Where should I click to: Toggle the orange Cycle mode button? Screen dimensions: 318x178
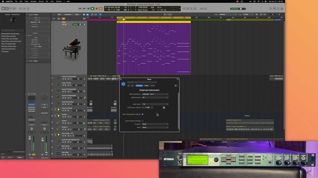point(100,9)
